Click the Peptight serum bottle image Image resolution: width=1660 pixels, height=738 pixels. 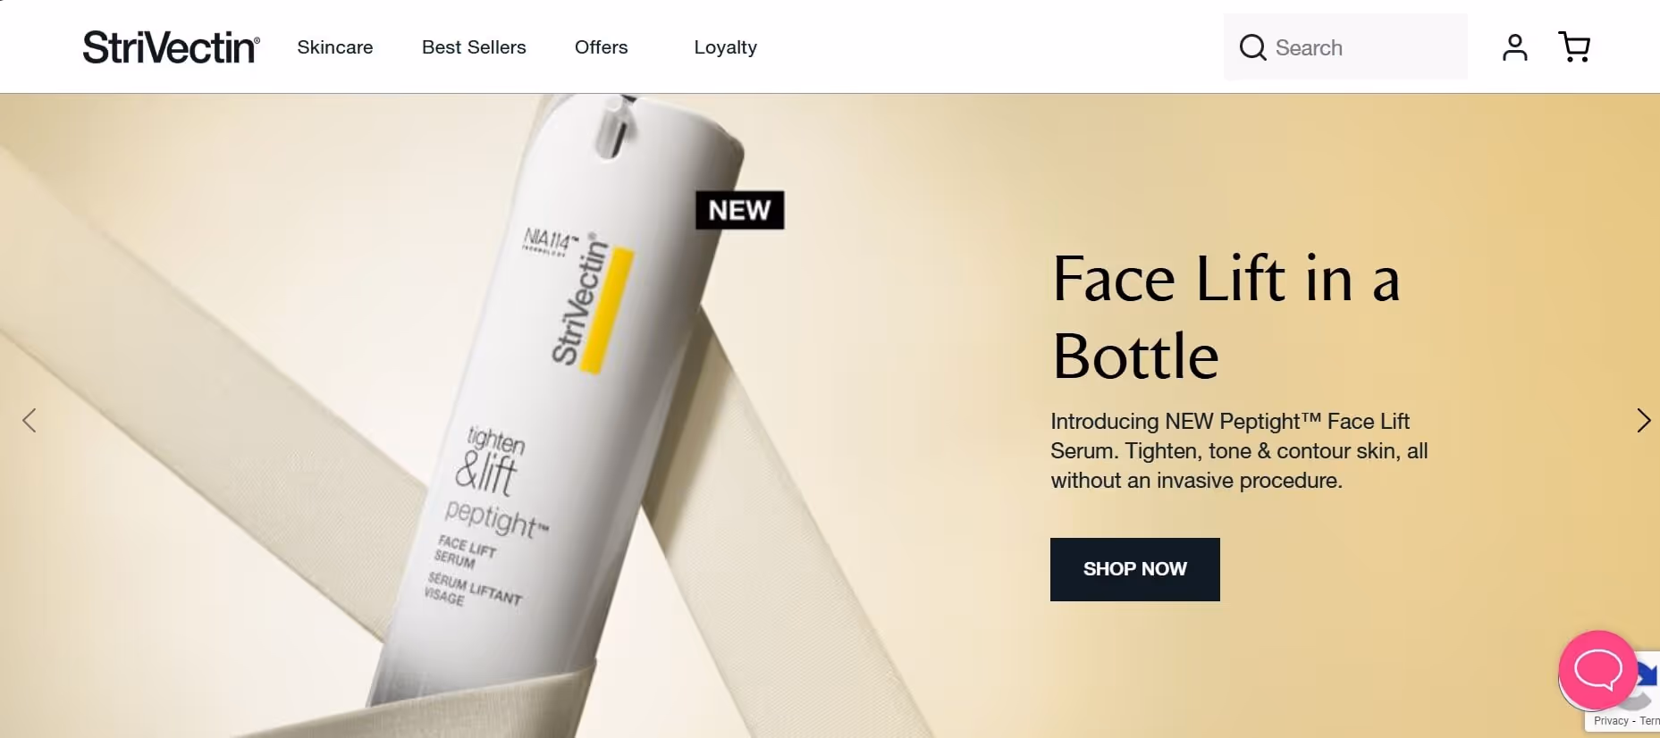[554, 402]
